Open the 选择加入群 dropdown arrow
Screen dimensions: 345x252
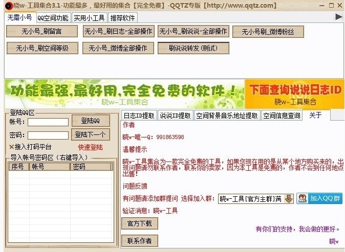pyautogui.click(x=289, y=199)
